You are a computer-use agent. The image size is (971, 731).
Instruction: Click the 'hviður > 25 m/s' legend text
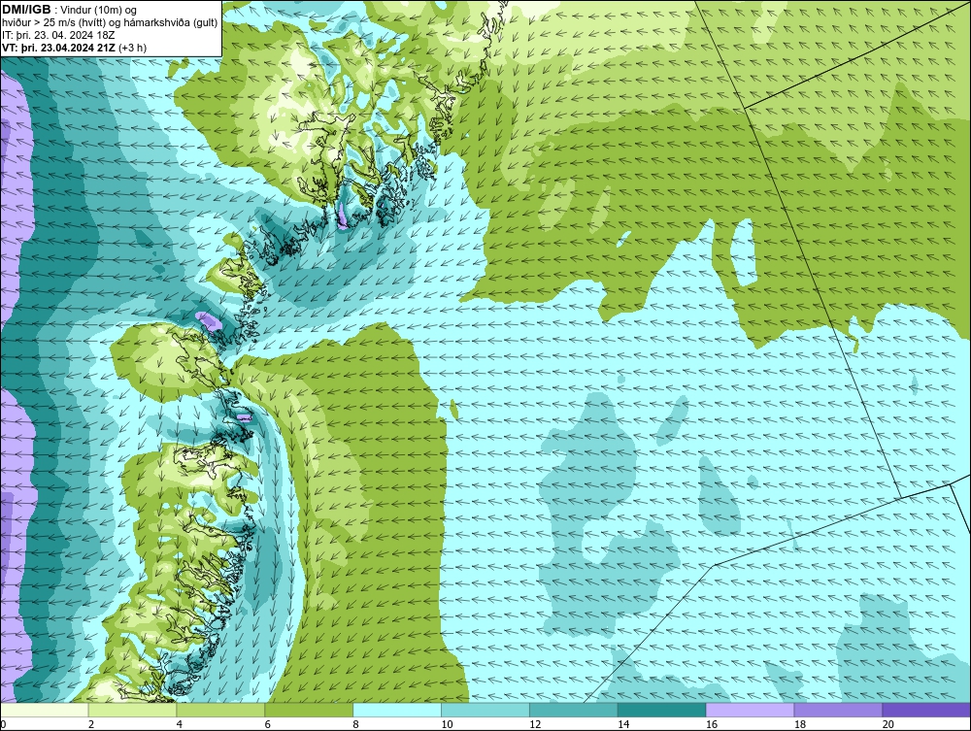(38, 23)
